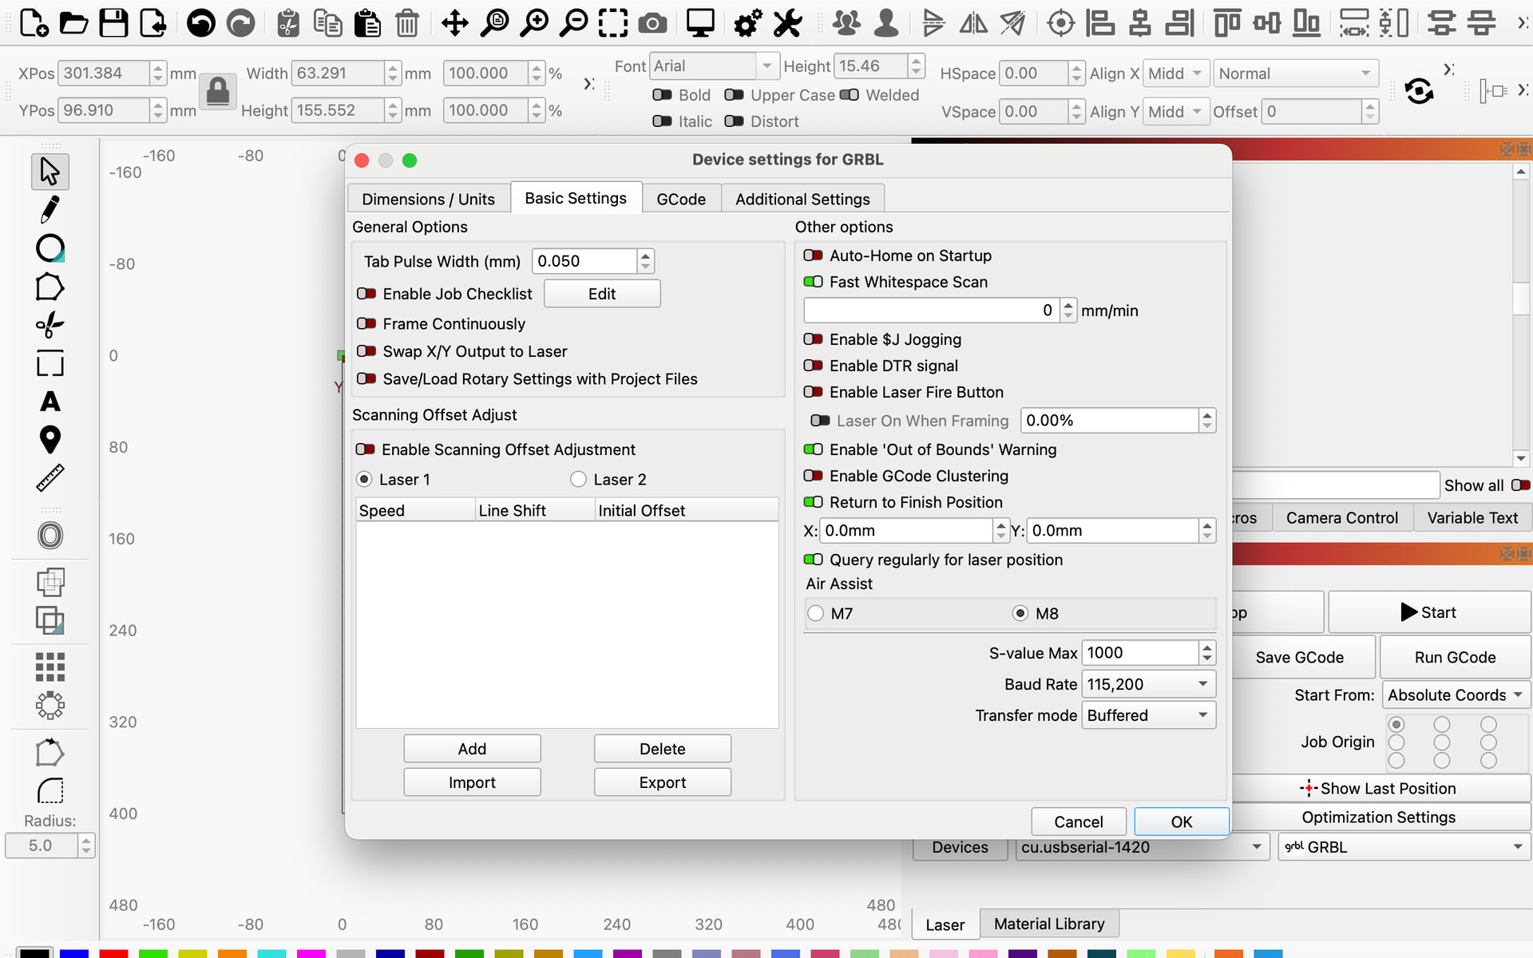Image resolution: width=1533 pixels, height=958 pixels.
Task: Click the Save file floppy icon
Action: pos(113,23)
